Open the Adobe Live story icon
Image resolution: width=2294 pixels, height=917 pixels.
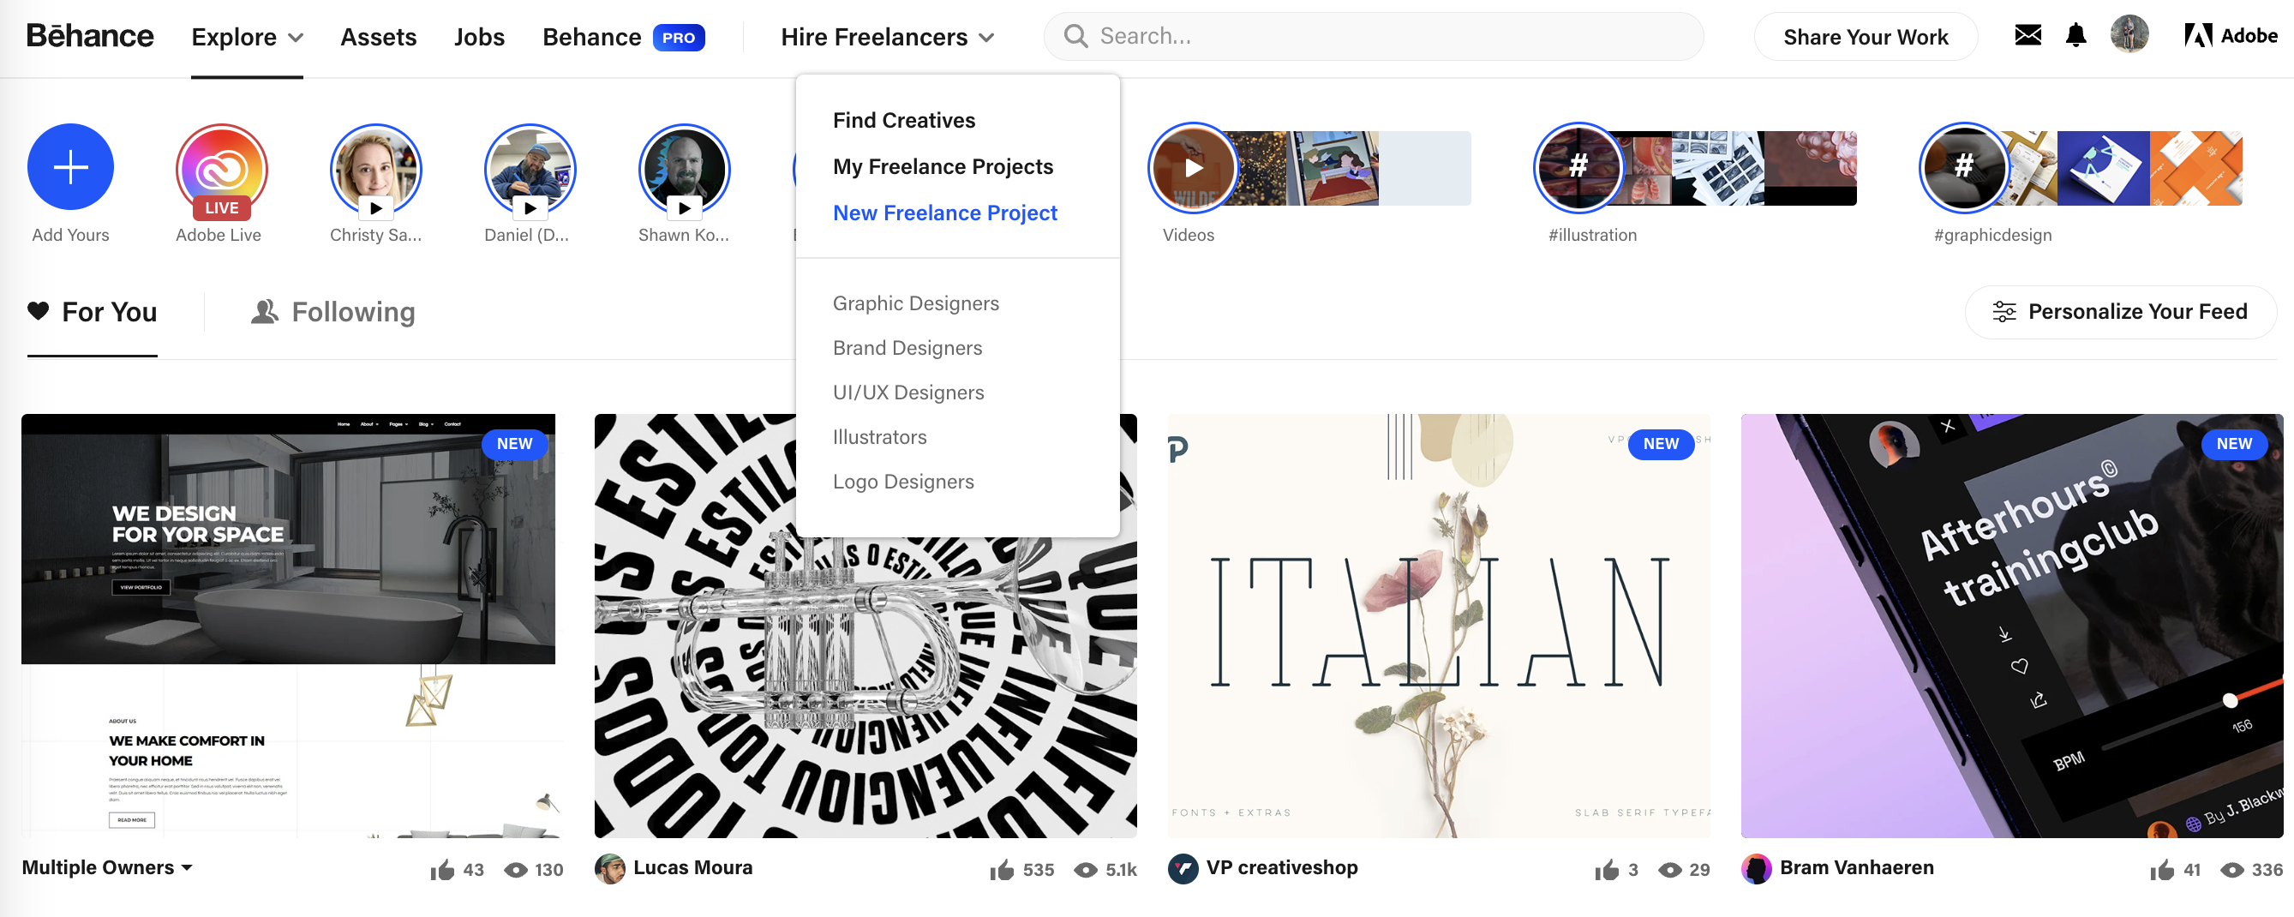[221, 169]
